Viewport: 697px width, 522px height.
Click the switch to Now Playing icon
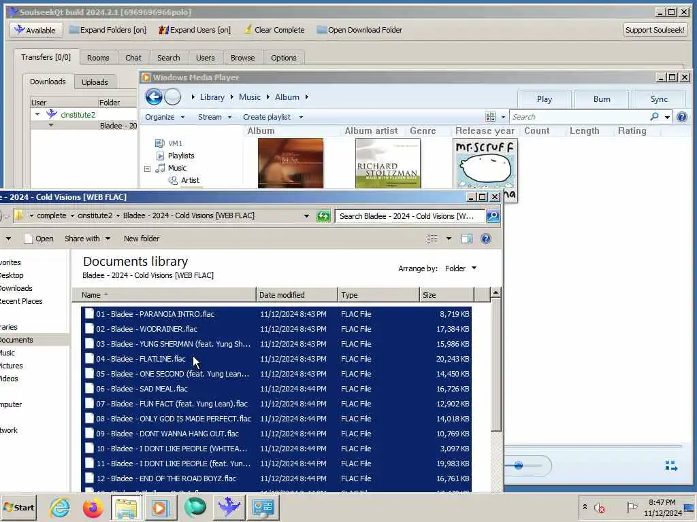670,466
